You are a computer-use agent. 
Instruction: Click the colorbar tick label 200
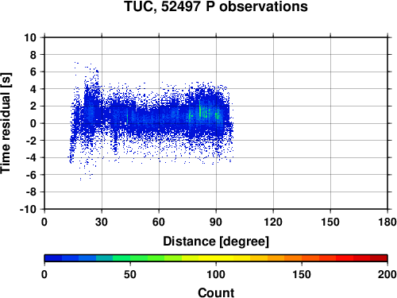387,274
